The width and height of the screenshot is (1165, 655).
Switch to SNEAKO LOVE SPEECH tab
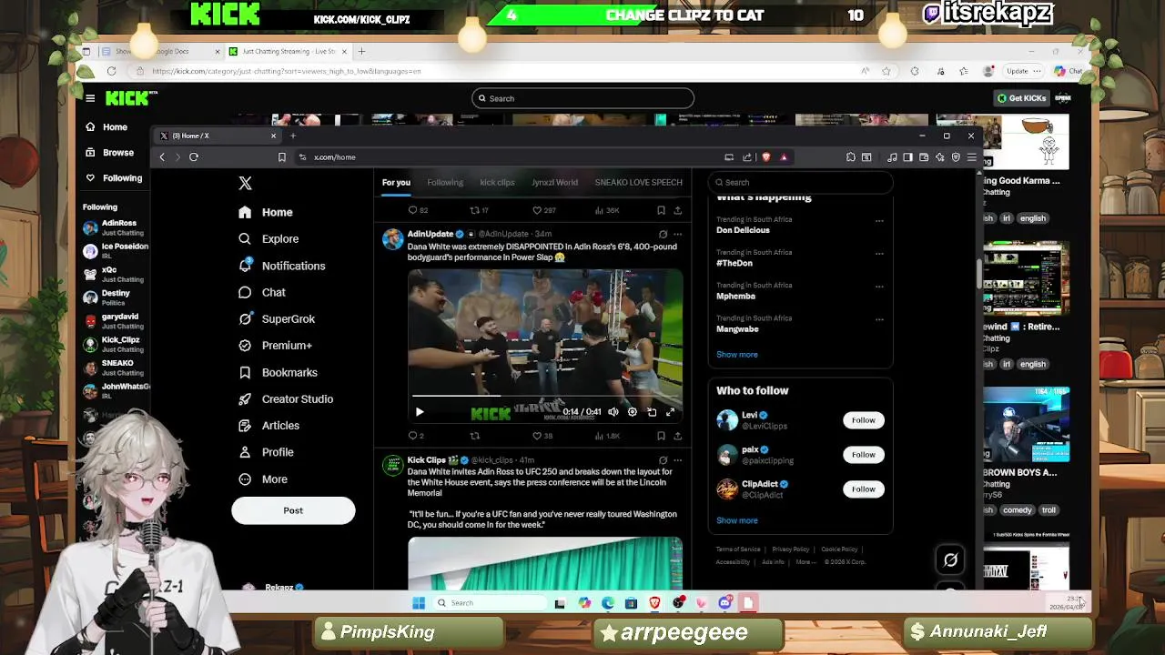[638, 182]
